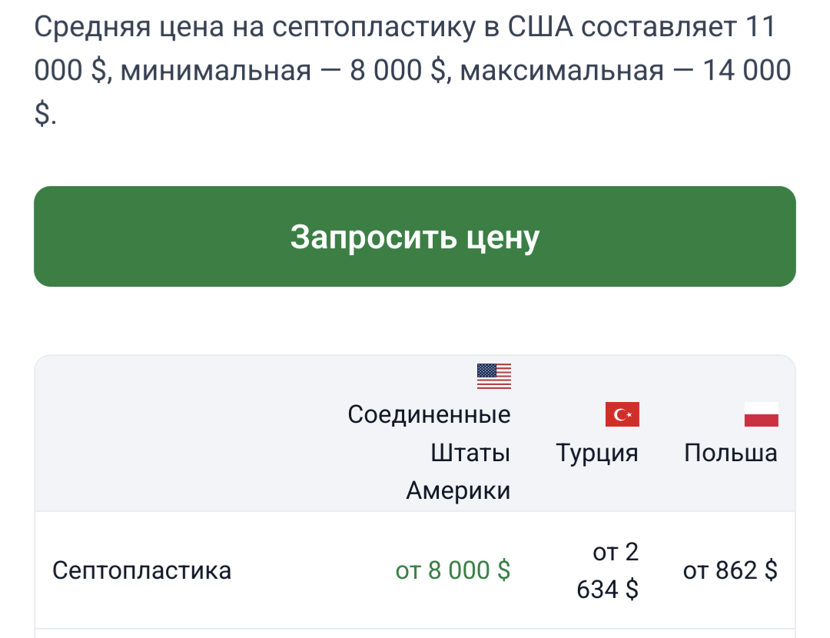Click the word цена in the paragraph
The image size is (830, 638).
click(x=188, y=28)
